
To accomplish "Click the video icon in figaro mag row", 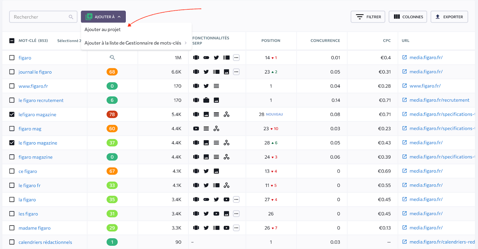I will 196,128.
